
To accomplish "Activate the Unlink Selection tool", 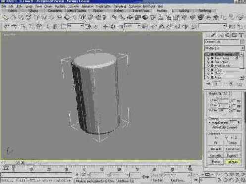I will [x=31, y=26].
